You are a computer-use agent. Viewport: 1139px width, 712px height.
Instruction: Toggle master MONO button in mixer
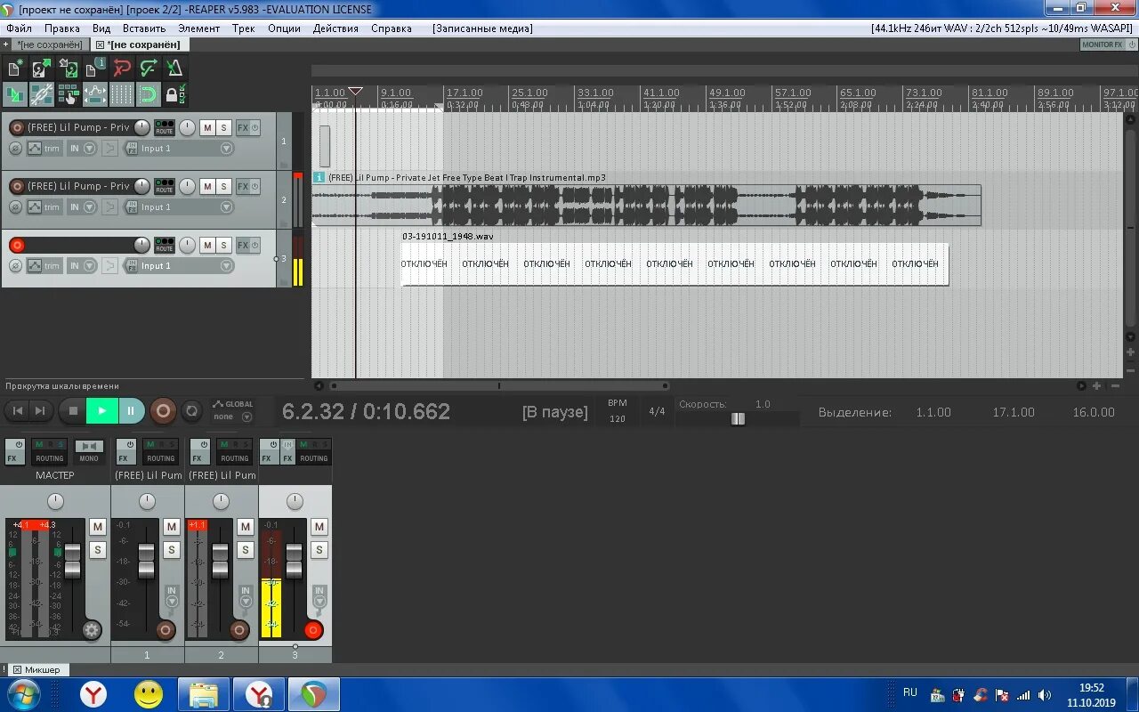pos(89,451)
